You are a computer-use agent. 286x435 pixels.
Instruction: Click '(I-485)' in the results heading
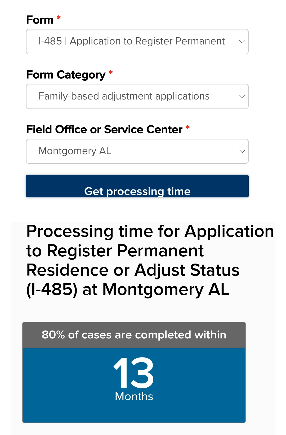52,289
